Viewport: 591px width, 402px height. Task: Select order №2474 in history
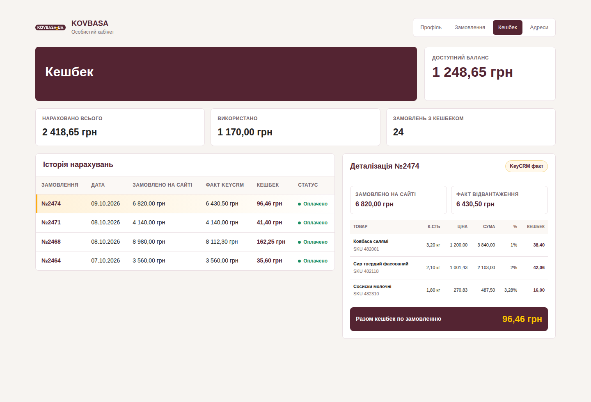tap(185, 204)
